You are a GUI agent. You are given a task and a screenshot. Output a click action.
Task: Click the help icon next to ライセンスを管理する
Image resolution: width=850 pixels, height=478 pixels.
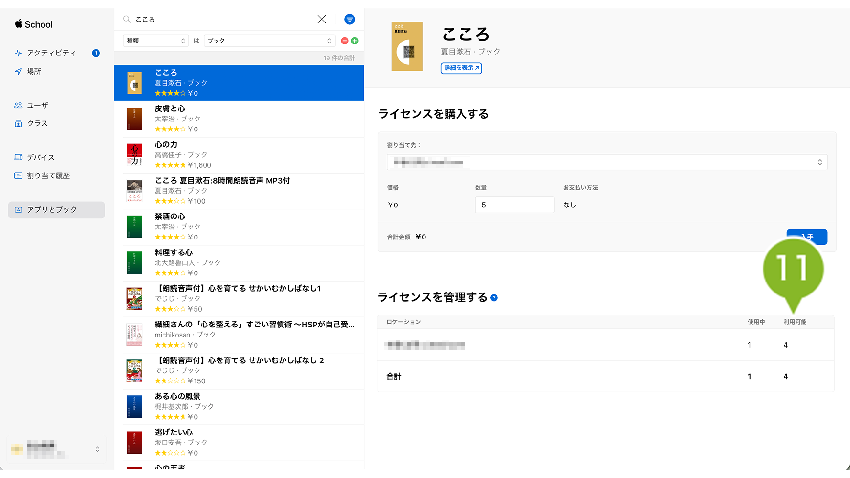494,298
